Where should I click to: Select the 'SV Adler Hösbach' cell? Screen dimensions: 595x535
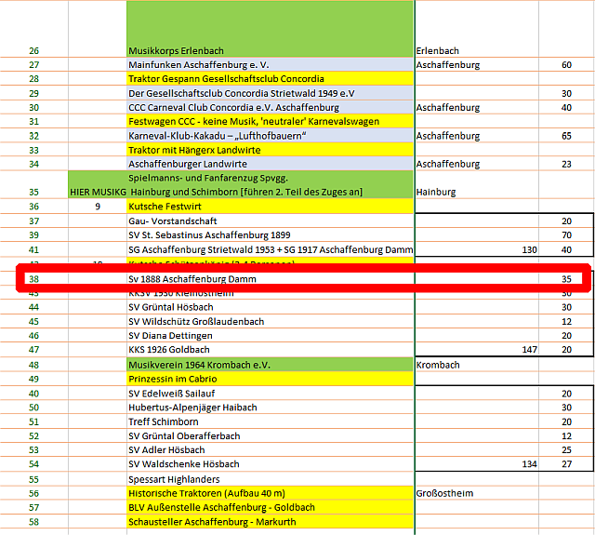pyautogui.click(x=270, y=449)
